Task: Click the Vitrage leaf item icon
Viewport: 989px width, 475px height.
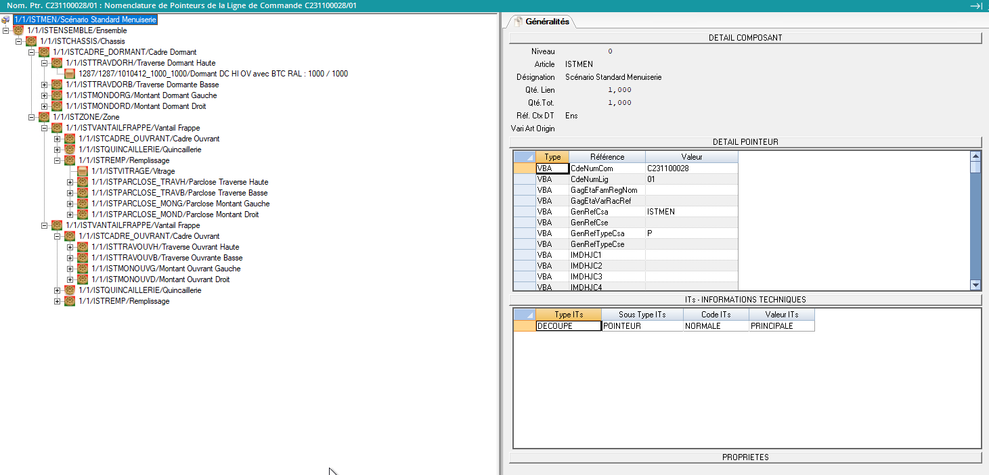Action: pyautogui.click(x=83, y=171)
